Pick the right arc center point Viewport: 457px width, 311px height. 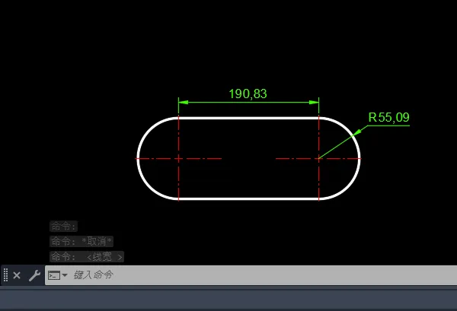(x=318, y=158)
